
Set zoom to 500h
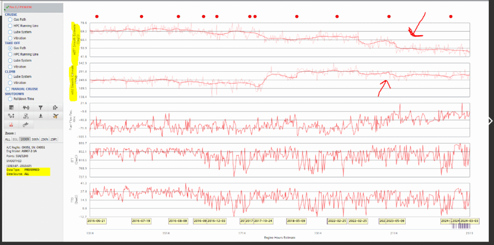[x=35, y=139]
